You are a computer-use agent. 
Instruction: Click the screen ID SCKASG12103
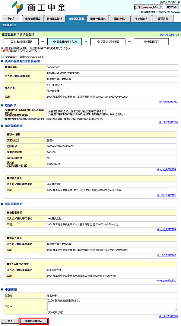tap(169, 34)
